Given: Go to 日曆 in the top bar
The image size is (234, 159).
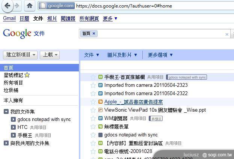Looking at the screenshot, I should coord(24,18).
